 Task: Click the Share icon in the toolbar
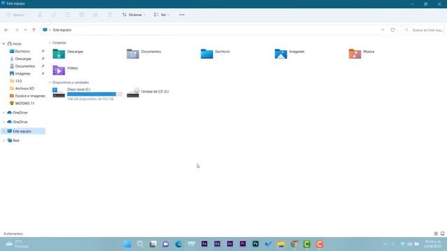(x=96, y=15)
